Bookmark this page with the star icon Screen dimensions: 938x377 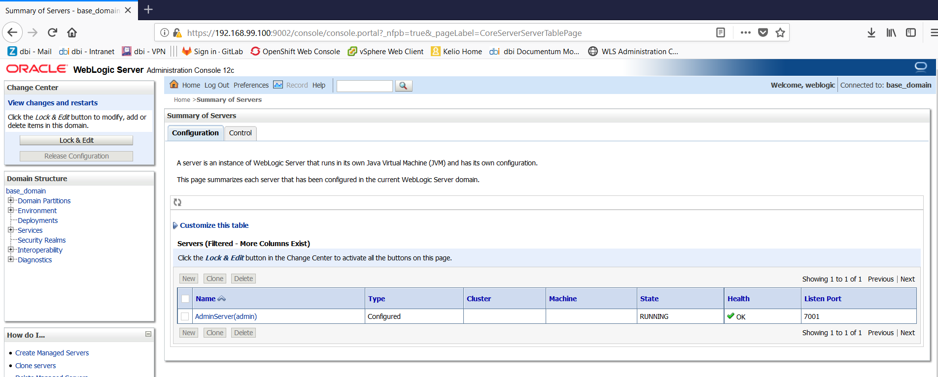click(x=780, y=32)
